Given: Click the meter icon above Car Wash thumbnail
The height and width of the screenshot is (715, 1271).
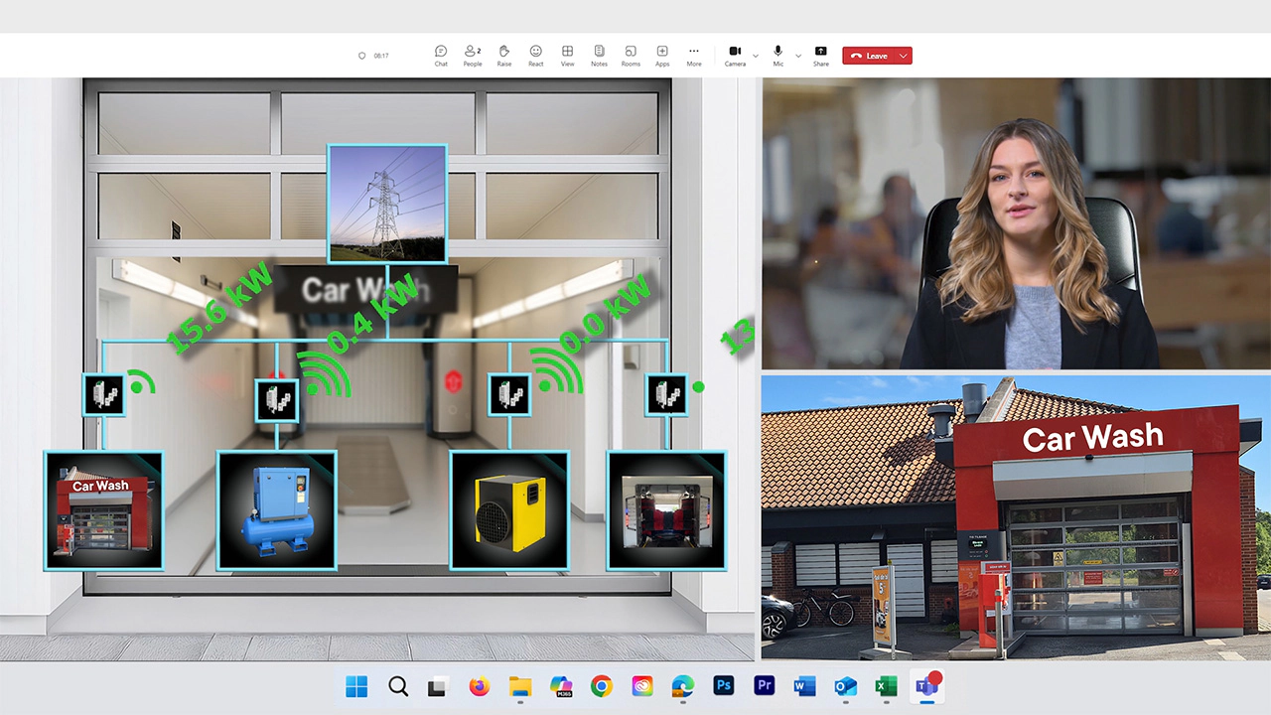Looking at the screenshot, I should [x=103, y=394].
